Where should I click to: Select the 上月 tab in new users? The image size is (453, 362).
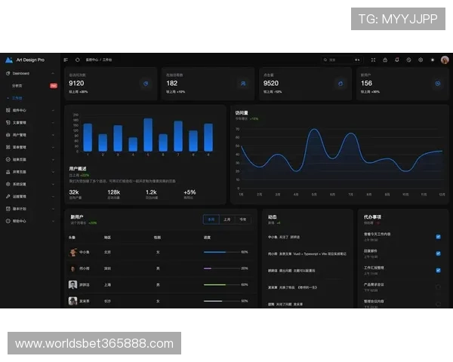pyautogui.click(x=227, y=219)
